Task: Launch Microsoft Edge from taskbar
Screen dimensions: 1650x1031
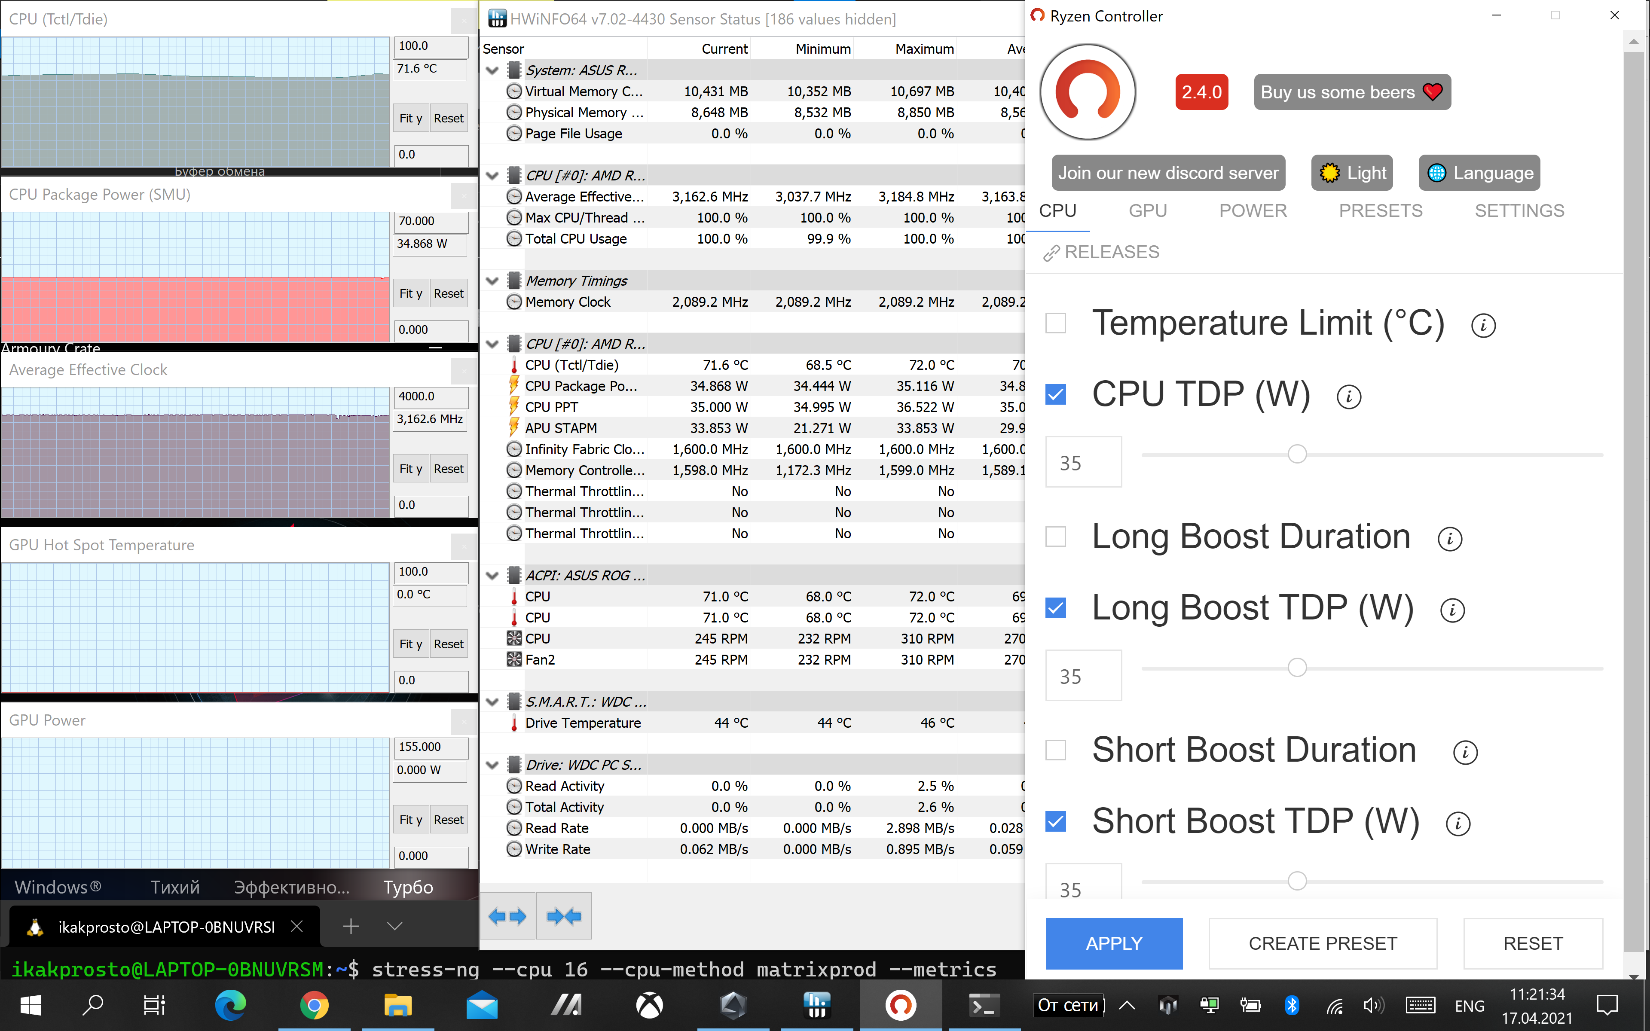Action: coord(230,1005)
